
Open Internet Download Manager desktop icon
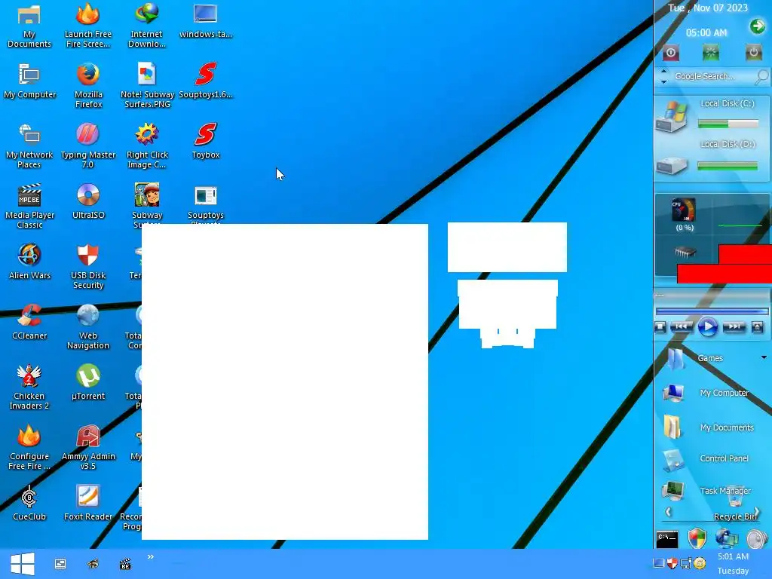tap(147, 26)
